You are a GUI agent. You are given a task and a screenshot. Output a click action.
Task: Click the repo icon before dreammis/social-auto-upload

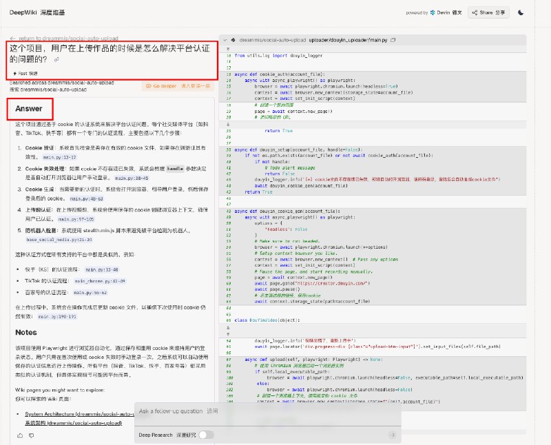tap(233, 40)
